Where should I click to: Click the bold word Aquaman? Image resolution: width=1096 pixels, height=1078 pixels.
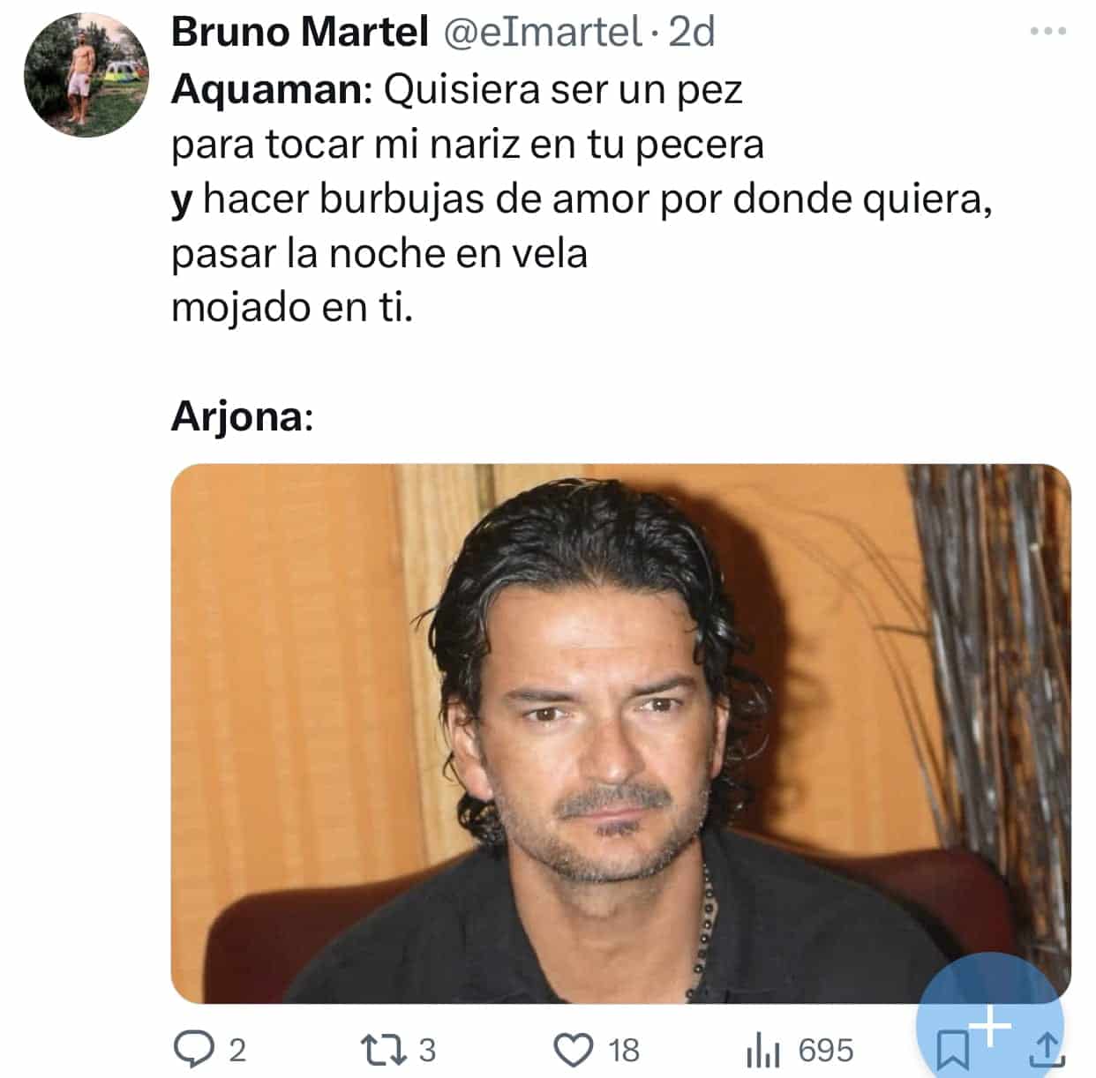click(267, 89)
